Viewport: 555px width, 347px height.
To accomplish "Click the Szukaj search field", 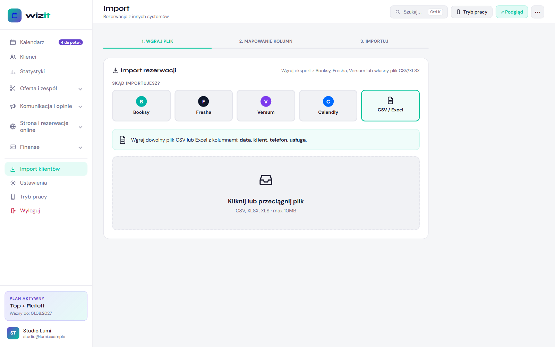I will pos(419,12).
